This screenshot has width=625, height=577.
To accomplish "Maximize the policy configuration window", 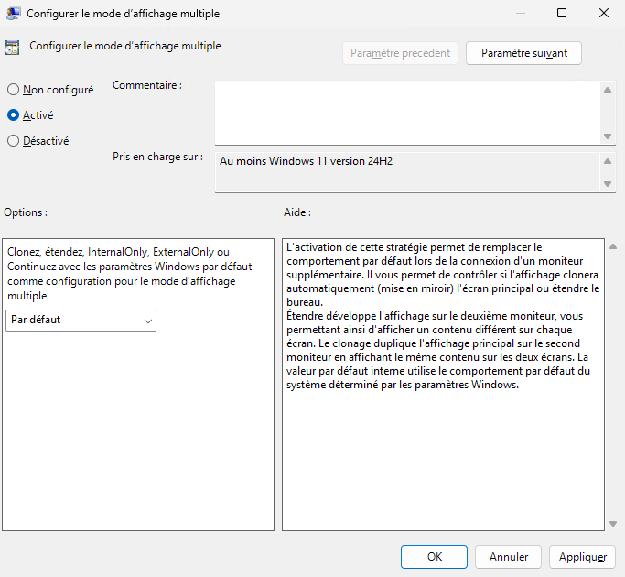I will point(562,14).
